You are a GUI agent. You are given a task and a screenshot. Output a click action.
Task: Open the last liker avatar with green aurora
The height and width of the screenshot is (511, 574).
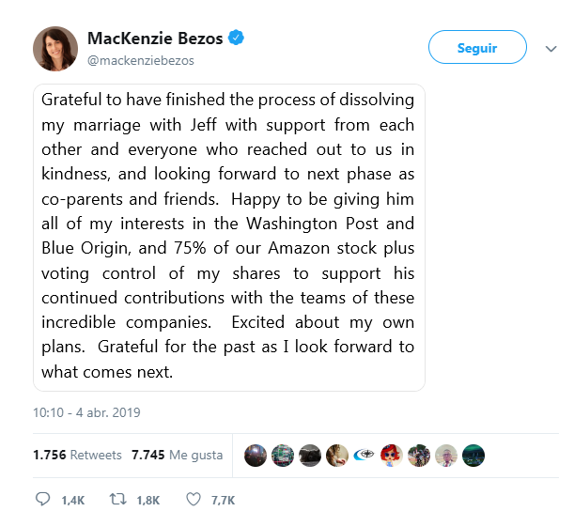474,456
